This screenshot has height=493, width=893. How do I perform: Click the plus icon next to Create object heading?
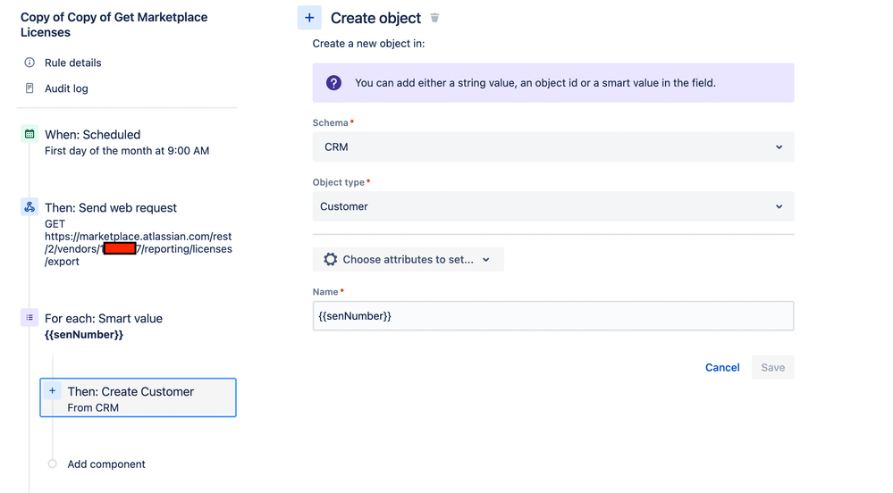[309, 18]
